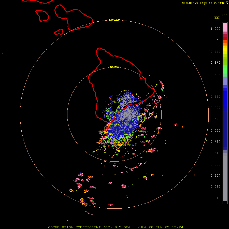
Task: Click the 0.573 color scale value
Action: pos(216,119)
